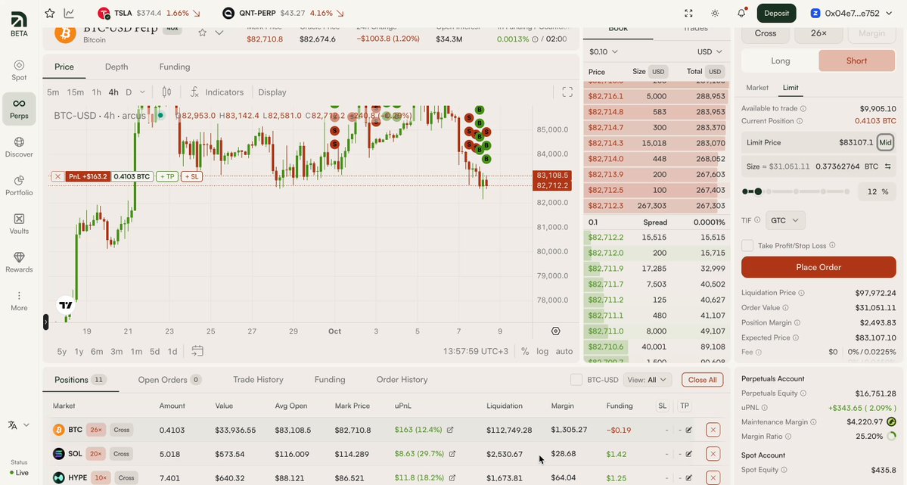
Task: Check the BTC-USD filter checkbox
Action: 576,380
